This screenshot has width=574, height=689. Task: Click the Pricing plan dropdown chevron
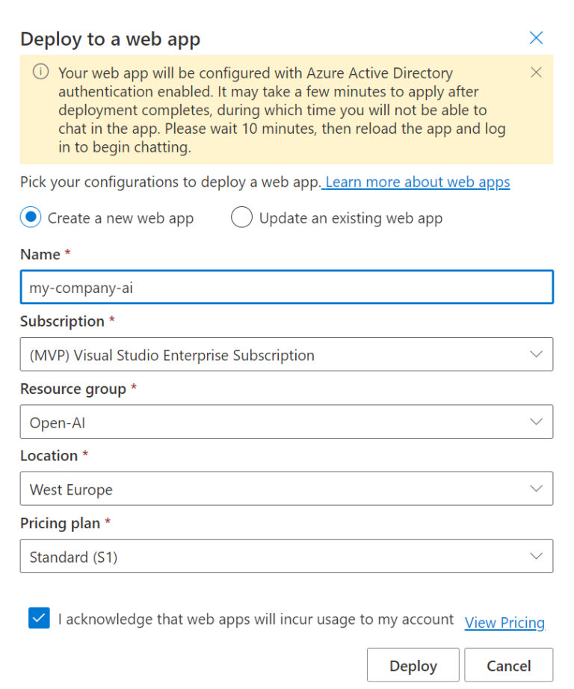[535, 556]
